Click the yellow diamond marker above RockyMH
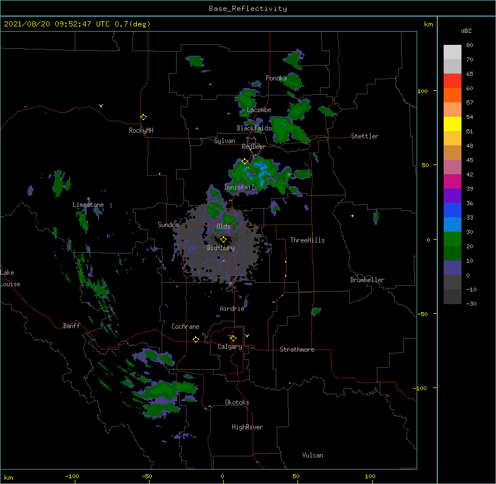This screenshot has height=484, width=496. [143, 117]
